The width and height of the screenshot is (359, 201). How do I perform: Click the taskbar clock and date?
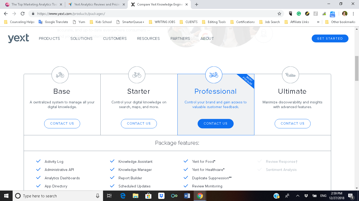[337, 196]
